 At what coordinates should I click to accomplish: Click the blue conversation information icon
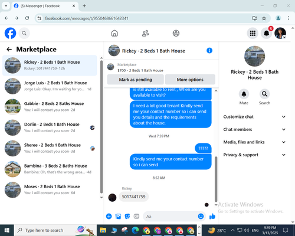click(x=209, y=51)
